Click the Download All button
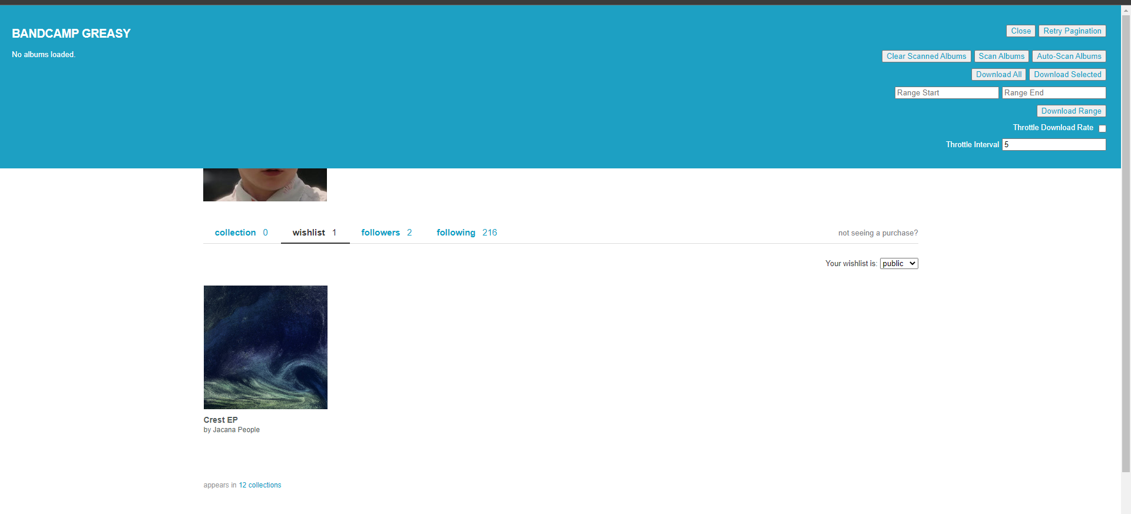Viewport: 1131px width, 514px height. pos(998,75)
